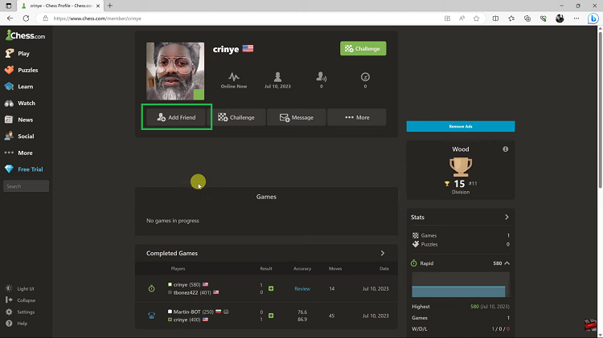Click the green Challenge button

pyautogui.click(x=363, y=48)
